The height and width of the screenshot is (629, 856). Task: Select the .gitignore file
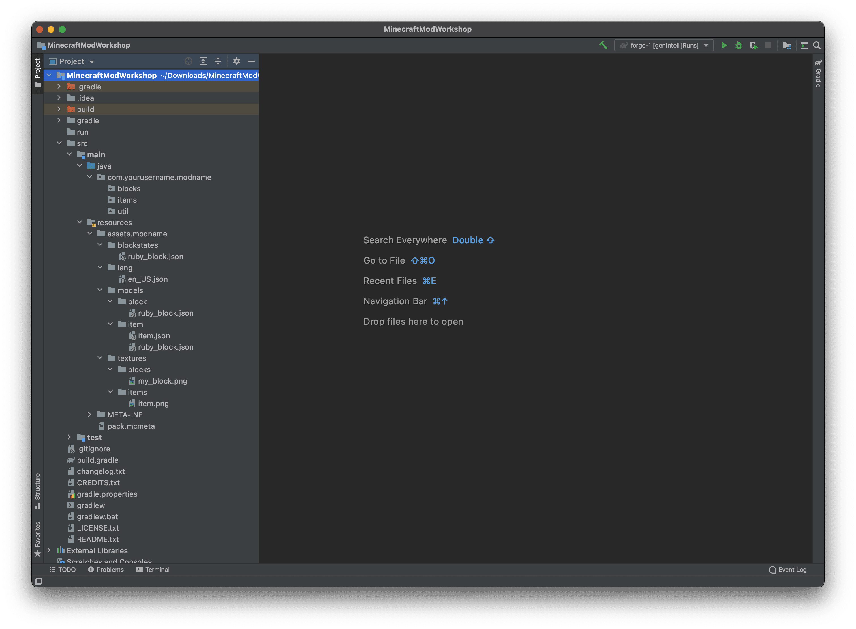[x=88, y=449]
